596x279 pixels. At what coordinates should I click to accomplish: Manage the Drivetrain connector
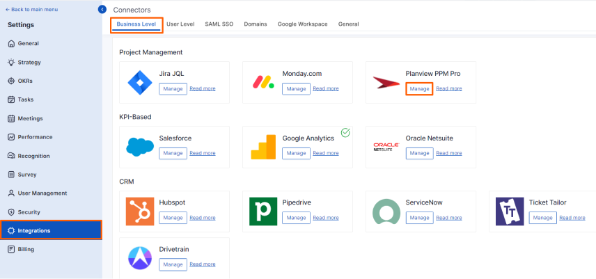tap(173, 264)
